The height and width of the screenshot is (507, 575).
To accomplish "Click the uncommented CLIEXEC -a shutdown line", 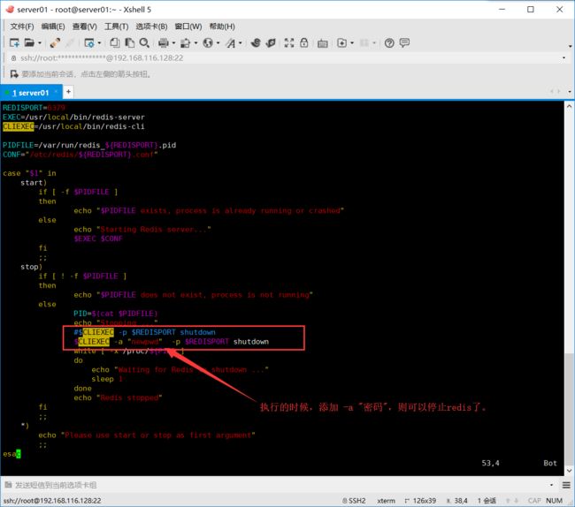I will pos(172,342).
